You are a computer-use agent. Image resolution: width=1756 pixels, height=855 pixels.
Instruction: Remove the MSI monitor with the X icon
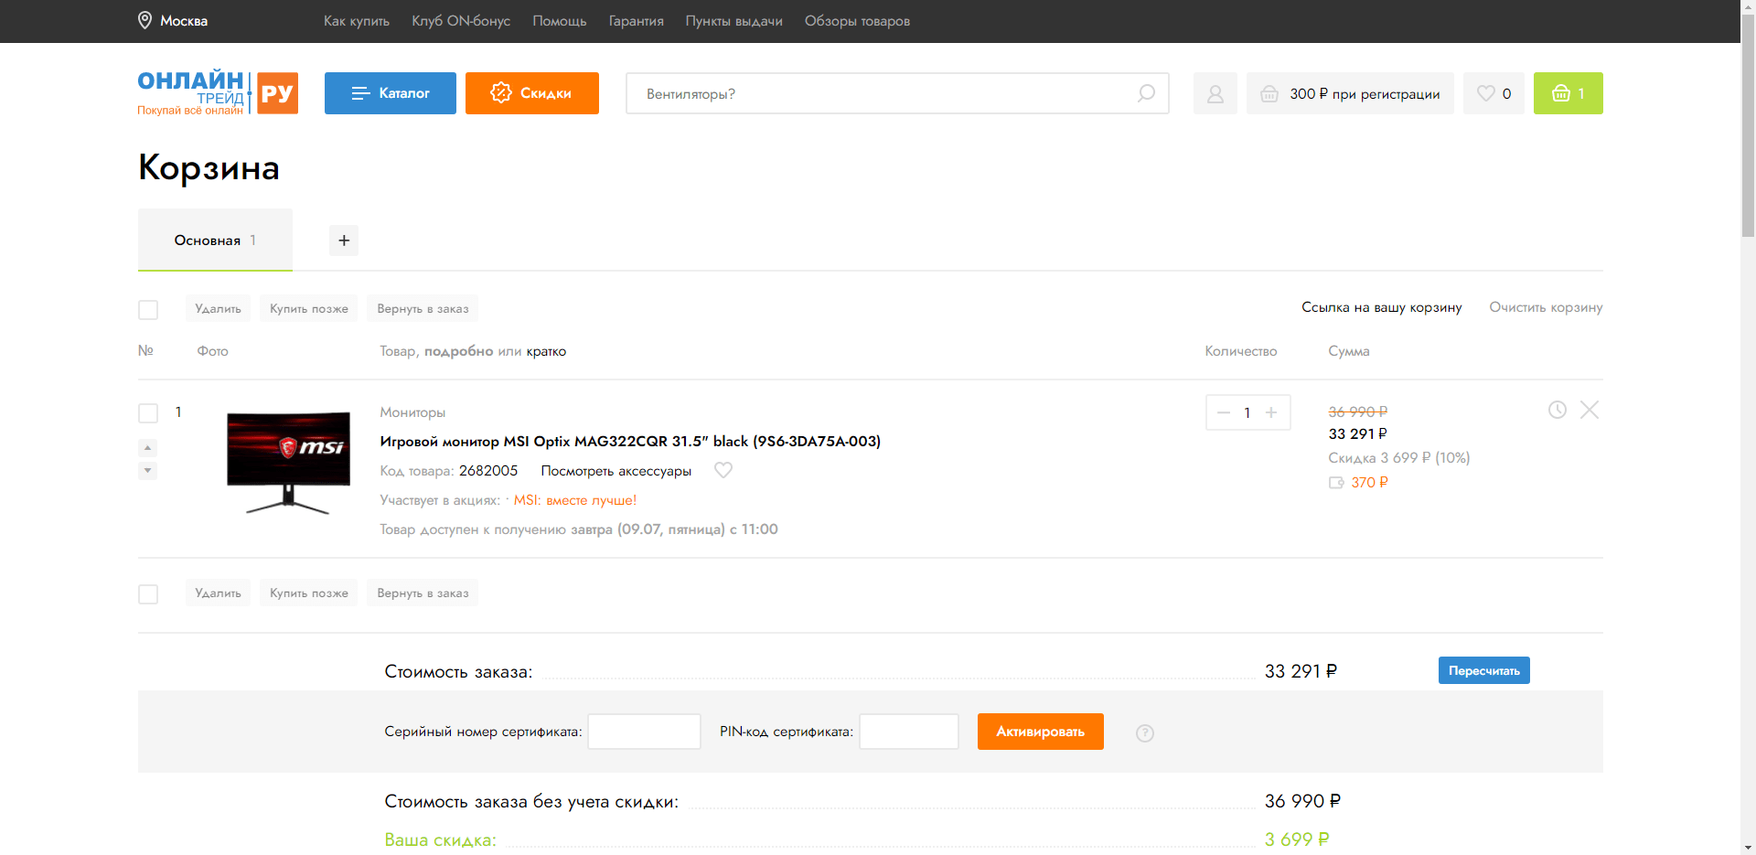point(1590,410)
